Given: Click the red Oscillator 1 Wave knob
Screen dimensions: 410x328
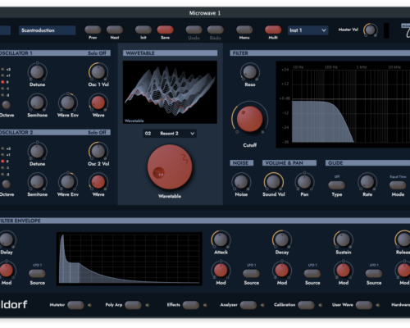Looking at the screenshot, I should pyautogui.click(x=98, y=102).
